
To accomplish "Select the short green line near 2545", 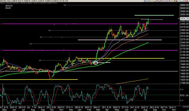I will 154,15.
